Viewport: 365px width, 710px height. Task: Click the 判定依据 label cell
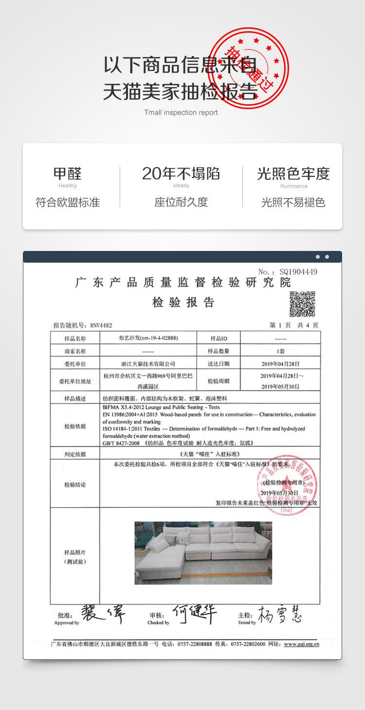75,454
